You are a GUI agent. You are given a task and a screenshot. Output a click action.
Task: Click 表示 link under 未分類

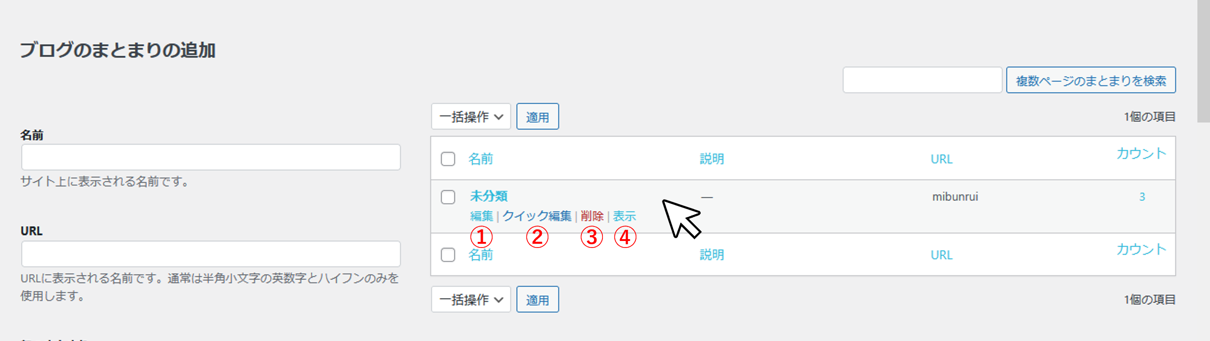624,216
